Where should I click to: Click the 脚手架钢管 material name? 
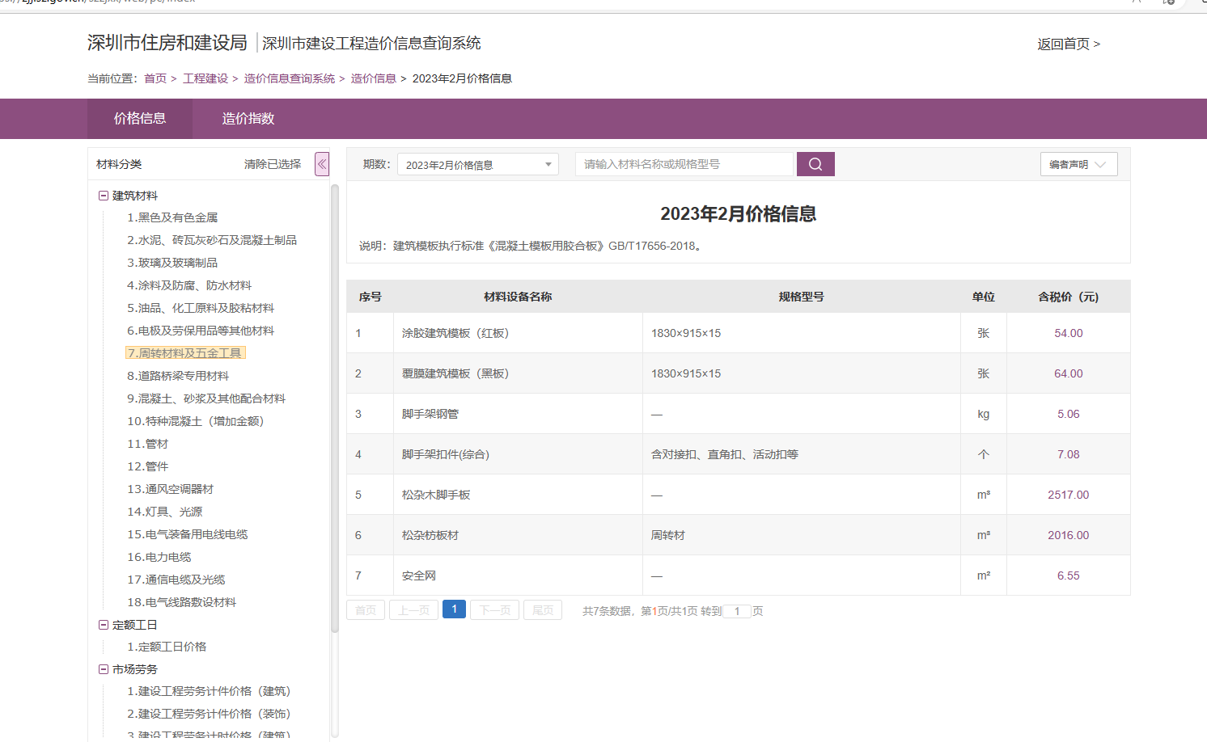[430, 414]
